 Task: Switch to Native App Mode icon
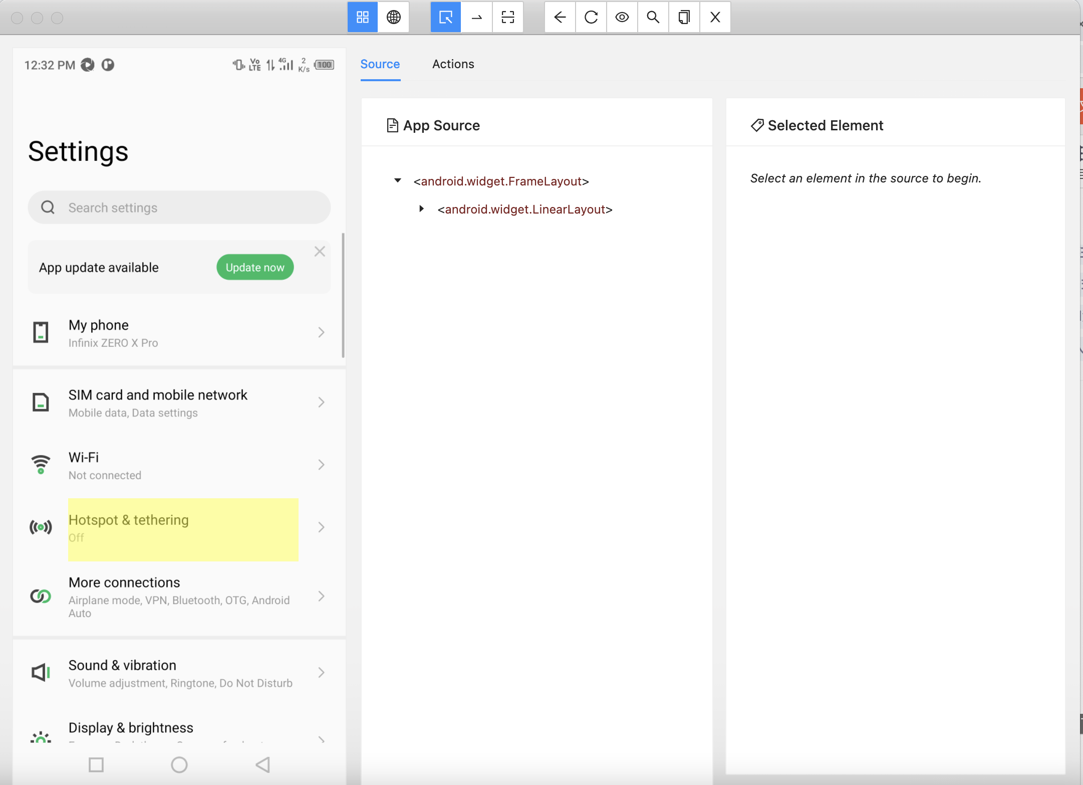point(363,18)
